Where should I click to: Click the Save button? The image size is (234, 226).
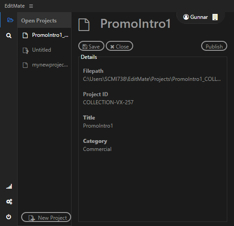point(91,46)
